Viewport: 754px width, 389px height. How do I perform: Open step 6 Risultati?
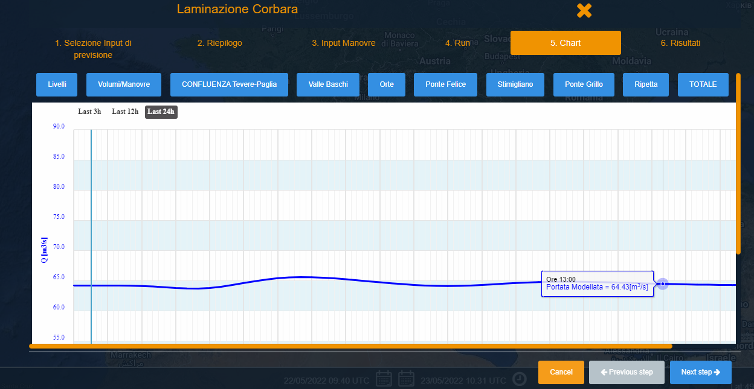coord(681,43)
